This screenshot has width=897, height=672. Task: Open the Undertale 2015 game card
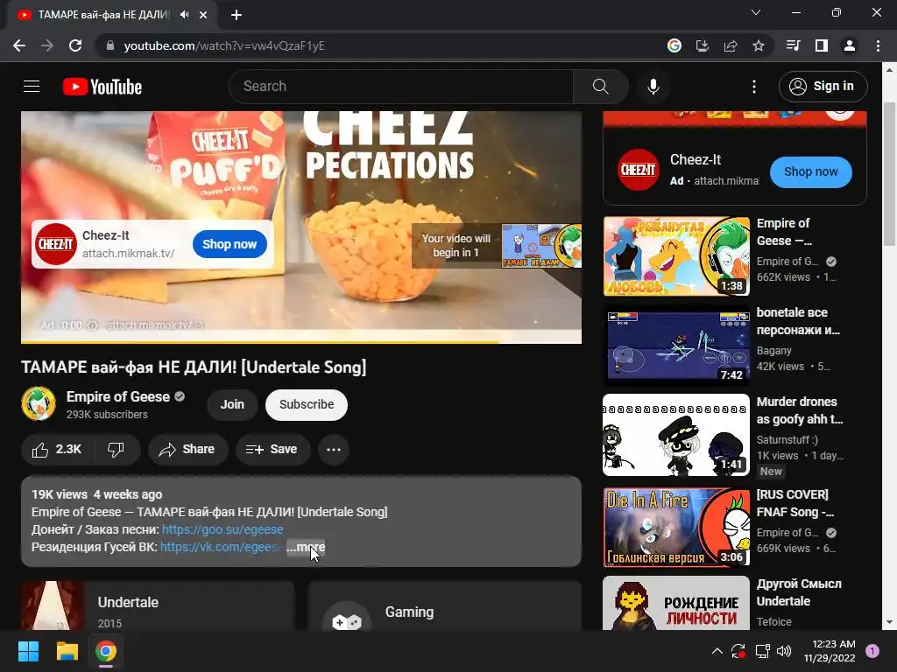coord(158,606)
